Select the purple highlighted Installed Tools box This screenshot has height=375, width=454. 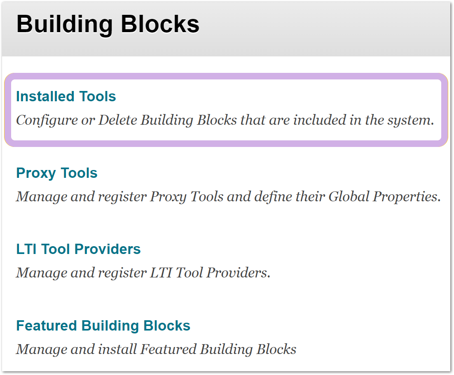pos(226,110)
